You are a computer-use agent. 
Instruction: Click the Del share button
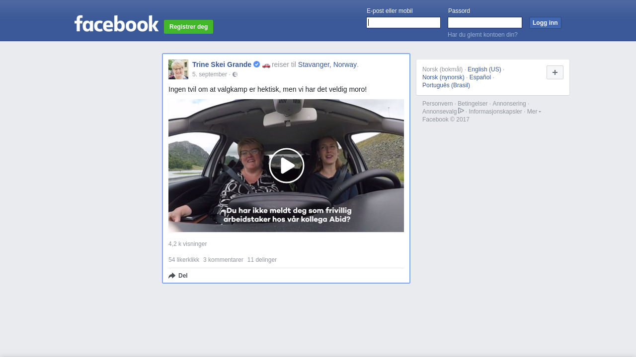178,276
